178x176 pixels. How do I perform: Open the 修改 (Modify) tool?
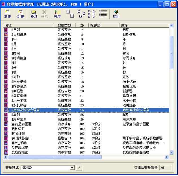pyautogui.click(x=34, y=14)
